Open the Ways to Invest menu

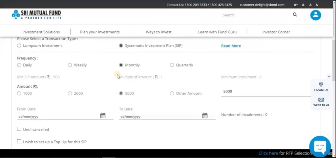[x=158, y=32]
